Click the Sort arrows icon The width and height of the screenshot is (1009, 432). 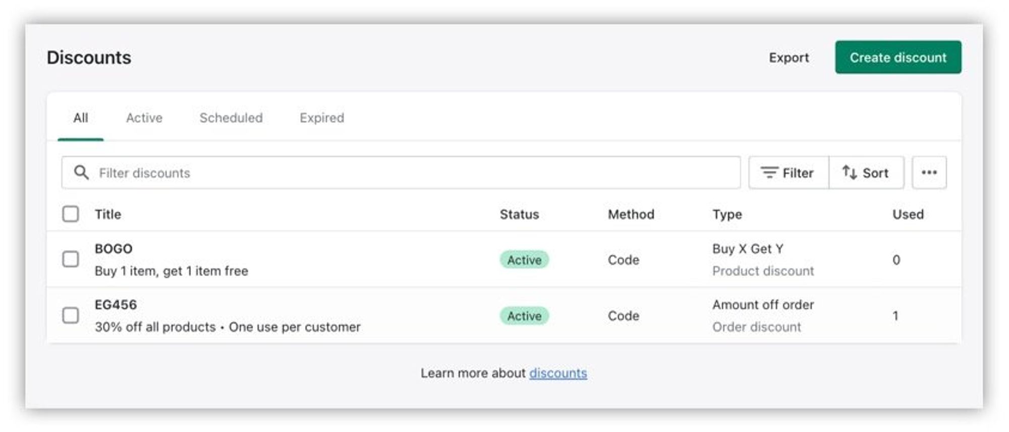pyautogui.click(x=850, y=173)
